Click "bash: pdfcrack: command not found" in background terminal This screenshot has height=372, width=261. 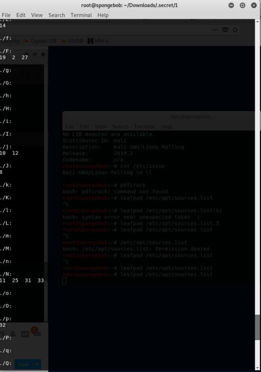tap(116, 192)
